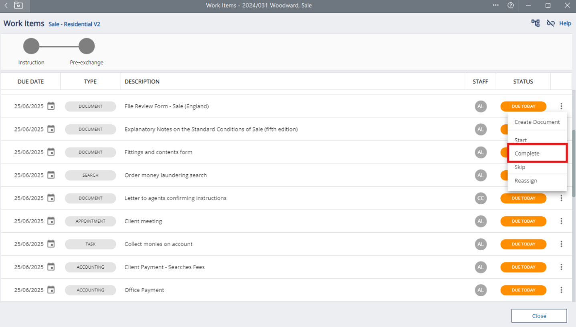Open title bar three-dot more options
Screen dimensions: 576x327
495,6
